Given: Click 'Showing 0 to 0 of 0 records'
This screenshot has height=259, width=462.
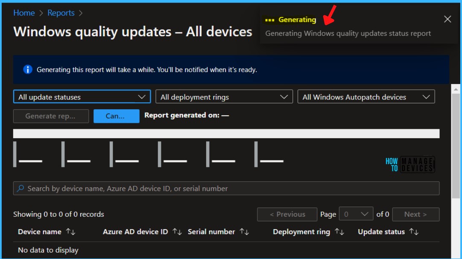Looking at the screenshot, I should click(x=58, y=214).
